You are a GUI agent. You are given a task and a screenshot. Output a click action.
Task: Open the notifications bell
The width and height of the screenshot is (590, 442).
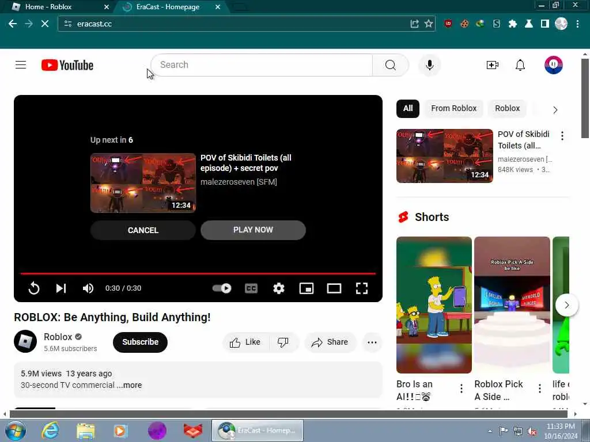(520, 65)
